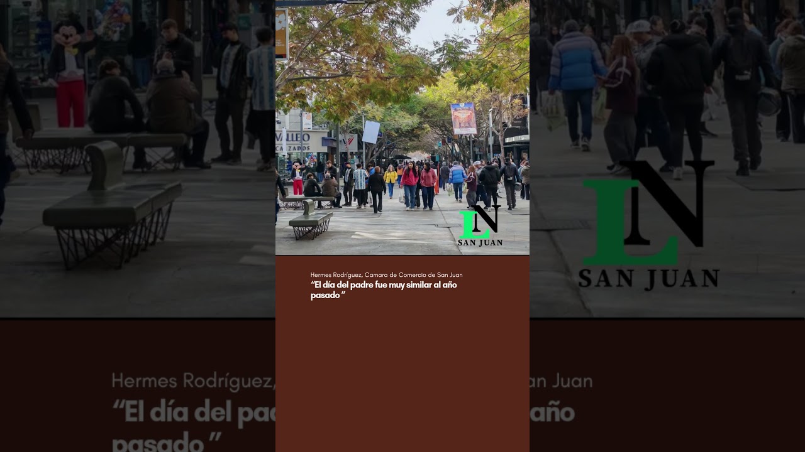Click the LN San Juan logo in center video
Viewport: 805px width, 452px height.
[x=480, y=225]
